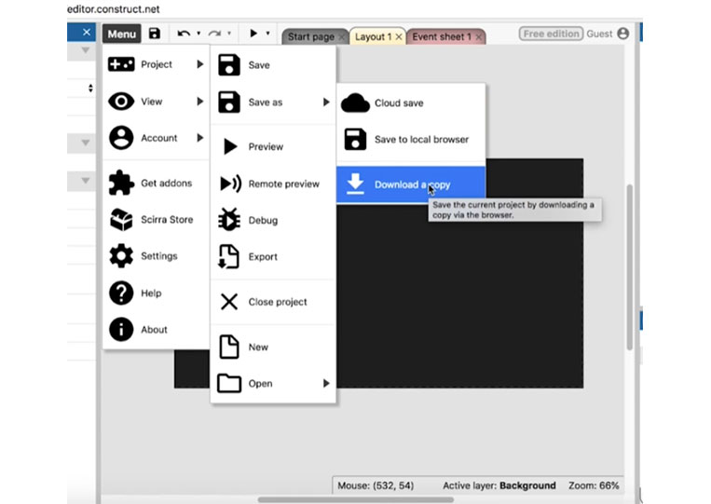Image resolution: width=711 pixels, height=504 pixels.
Task: Select the Settings menu label
Action: click(x=159, y=256)
